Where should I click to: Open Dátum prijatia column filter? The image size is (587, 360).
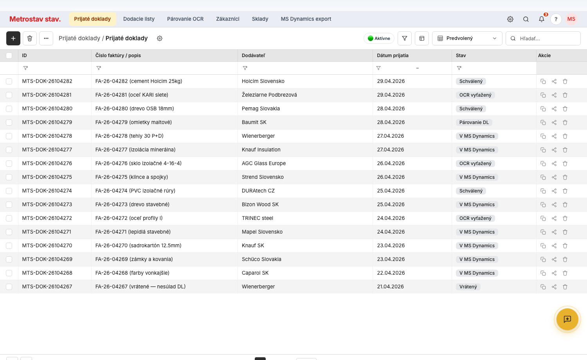(x=378, y=68)
